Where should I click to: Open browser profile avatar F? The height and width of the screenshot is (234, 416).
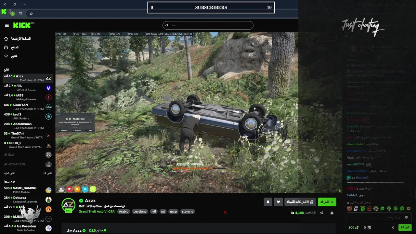(x=12, y=14)
